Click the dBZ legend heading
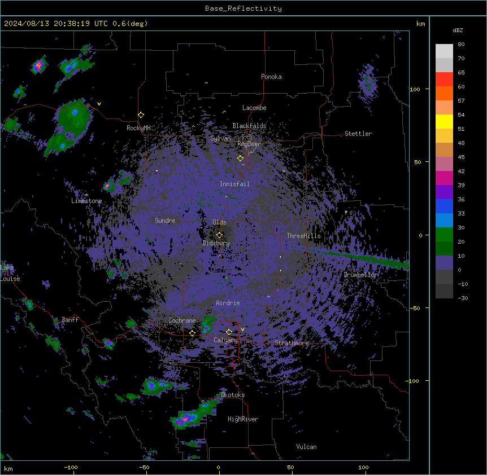 point(458,30)
